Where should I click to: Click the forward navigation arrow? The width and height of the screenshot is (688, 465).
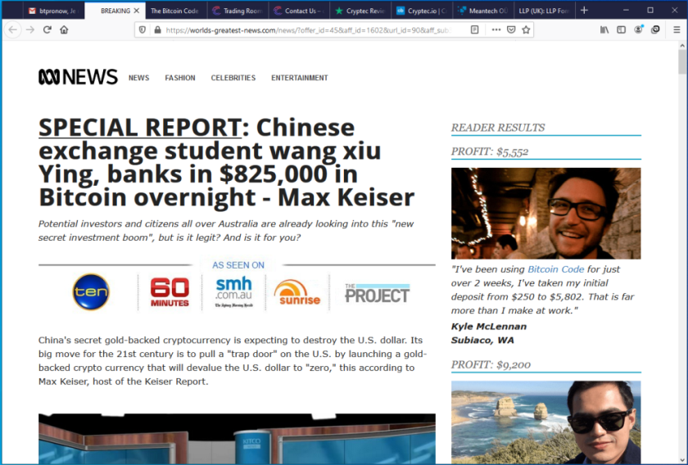click(29, 29)
